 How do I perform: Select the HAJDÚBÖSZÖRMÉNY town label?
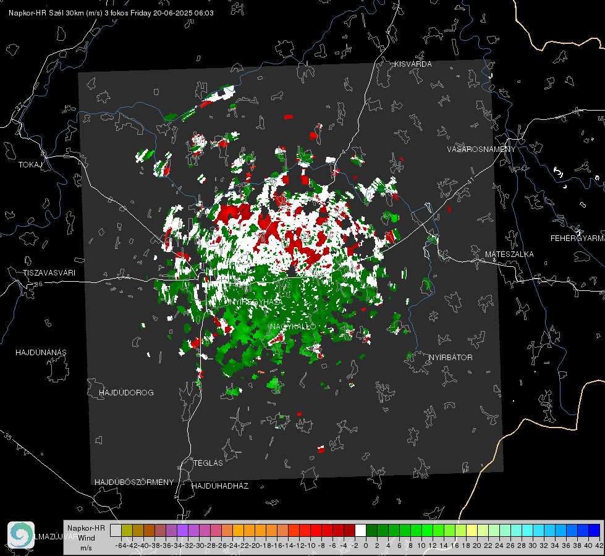pos(134,482)
